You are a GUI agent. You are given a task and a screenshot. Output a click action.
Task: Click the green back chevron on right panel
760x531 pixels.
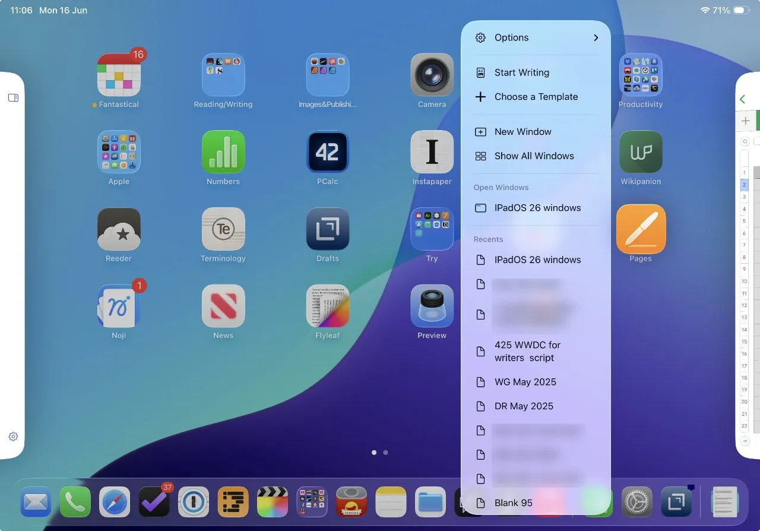tap(742, 99)
